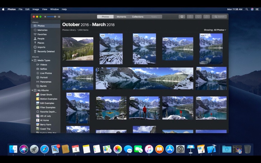261x163 pixels.
Task: Open the Edit menu
Action: click(27, 9)
